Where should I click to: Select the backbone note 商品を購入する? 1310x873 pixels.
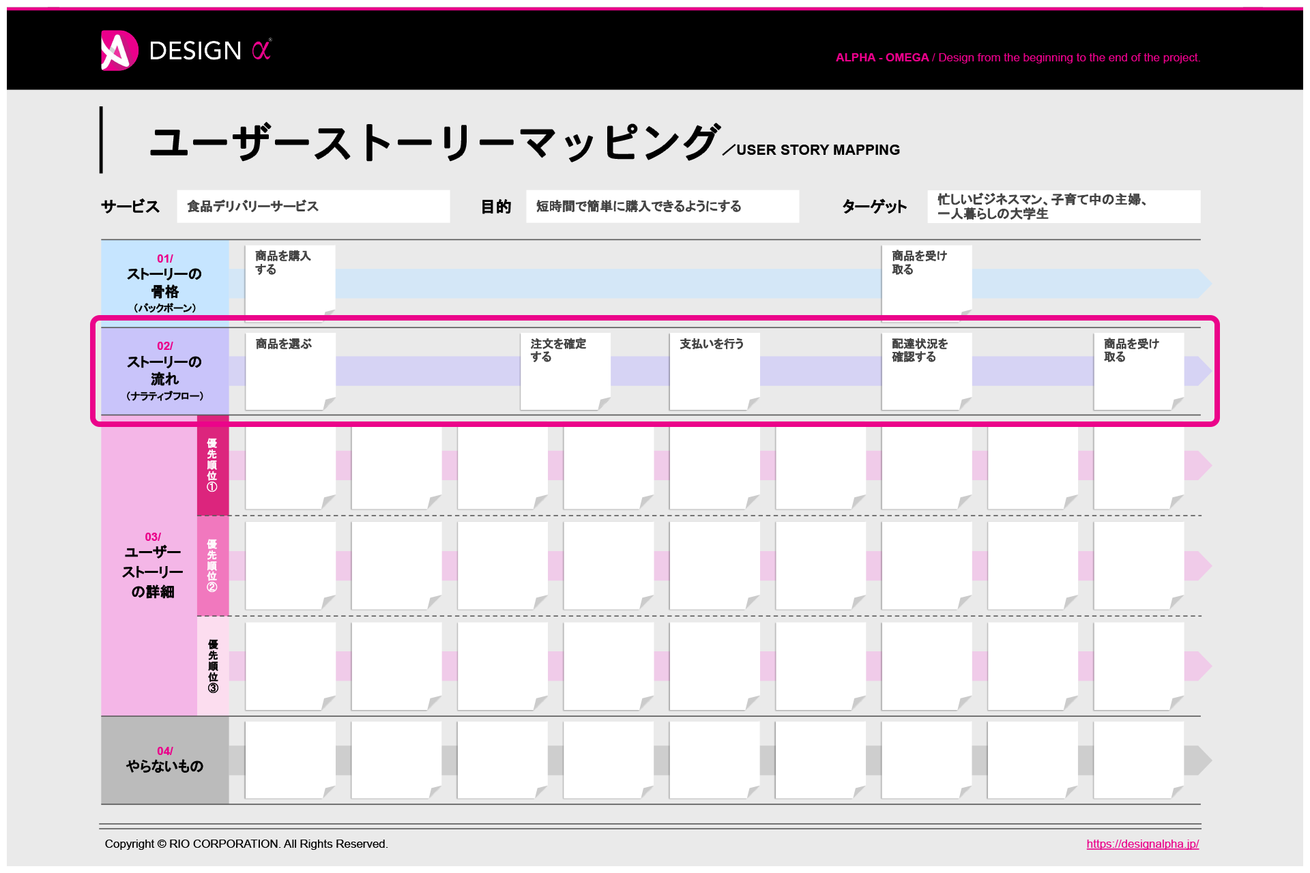tap(290, 282)
